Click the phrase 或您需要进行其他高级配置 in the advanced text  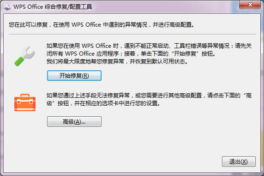[168, 96]
